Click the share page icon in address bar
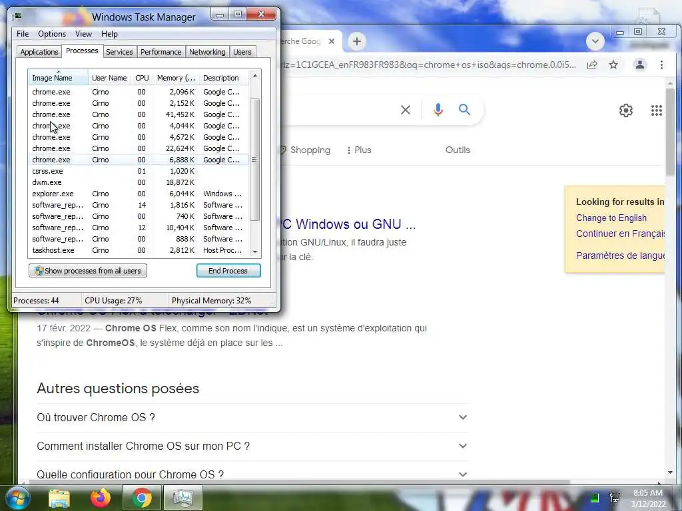 [592, 65]
